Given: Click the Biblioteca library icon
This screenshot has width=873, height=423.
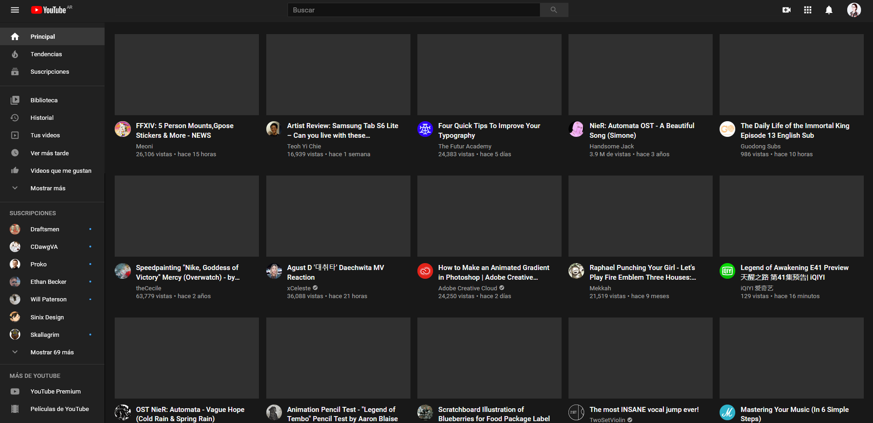Looking at the screenshot, I should [15, 100].
